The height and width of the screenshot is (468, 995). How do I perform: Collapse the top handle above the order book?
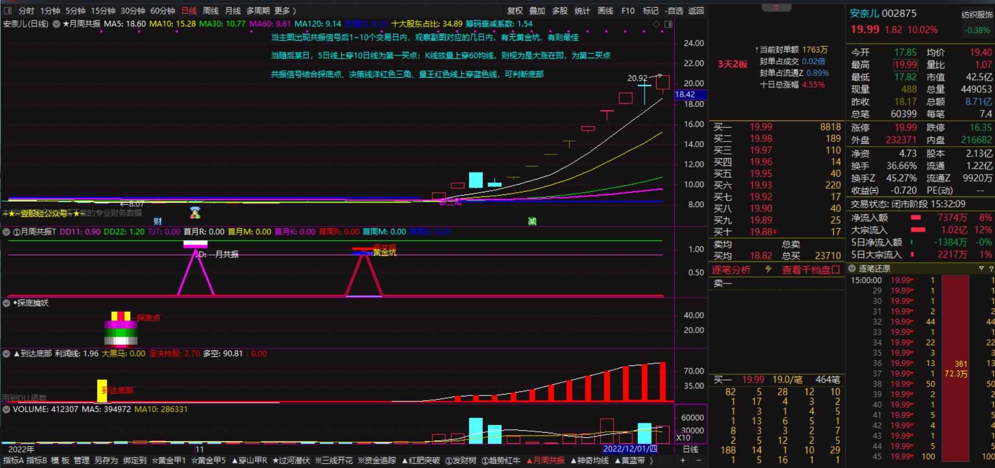click(x=776, y=7)
